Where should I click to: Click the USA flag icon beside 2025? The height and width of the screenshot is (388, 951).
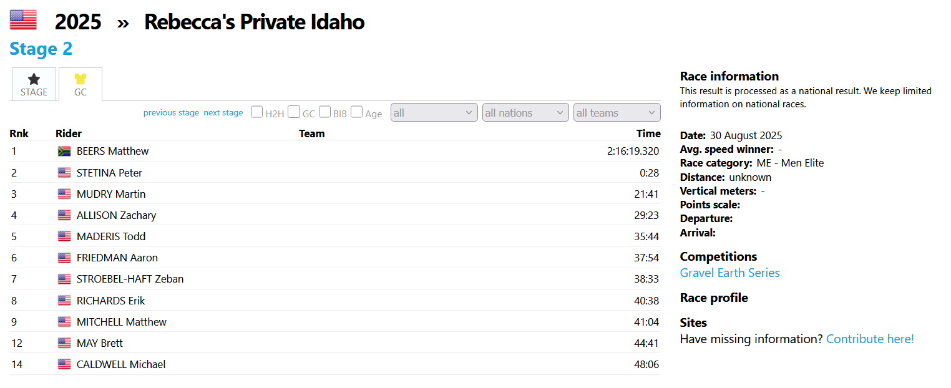pyautogui.click(x=23, y=20)
